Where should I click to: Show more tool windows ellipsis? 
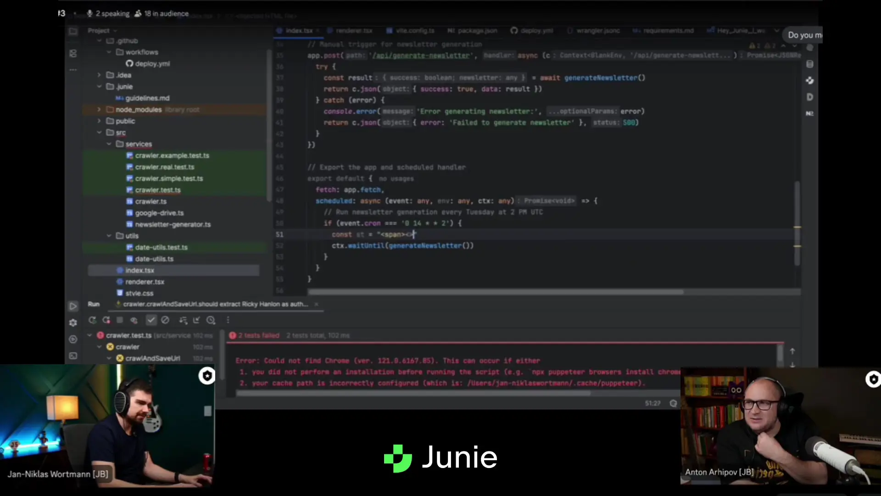pyautogui.click(x=73, y=70)
